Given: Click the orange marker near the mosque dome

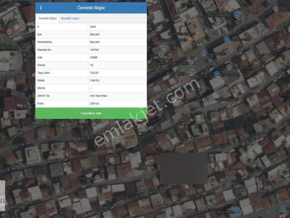Looking at the screenshot, I should (x=10, y=31).
